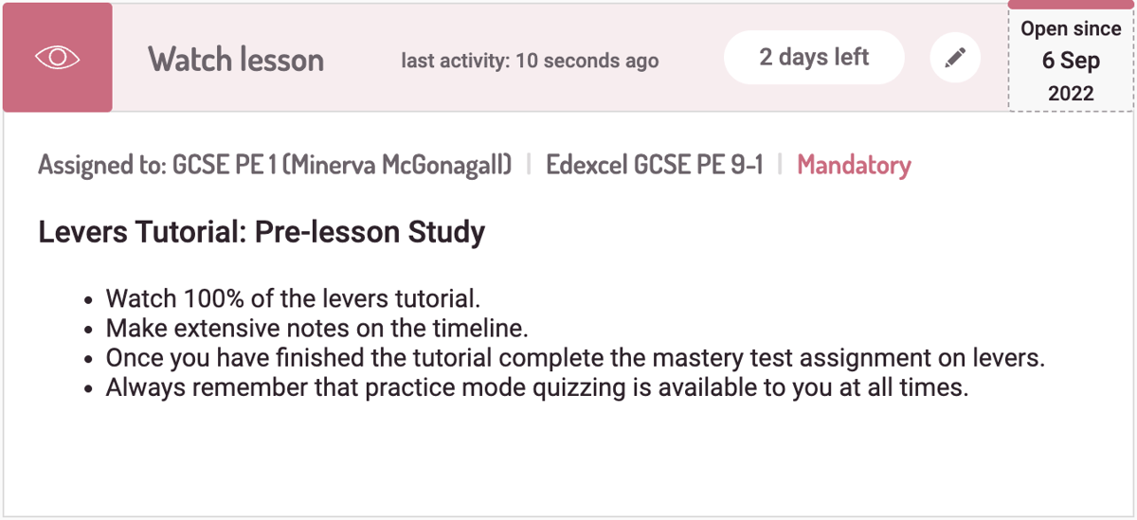Click the pink eye Watch lesson icon
The width and height of the screenshot is (1137, 520).
pyautogui.click(x=57, y=58)
